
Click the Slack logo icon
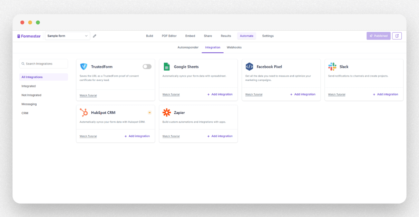click(x=332, y=67)
